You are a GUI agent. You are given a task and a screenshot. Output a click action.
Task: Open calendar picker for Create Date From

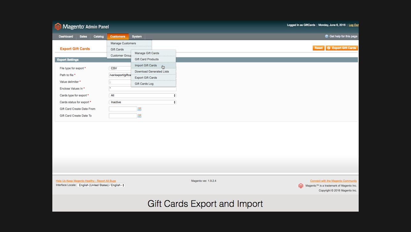pyautogui.click(x=139, y=109)
